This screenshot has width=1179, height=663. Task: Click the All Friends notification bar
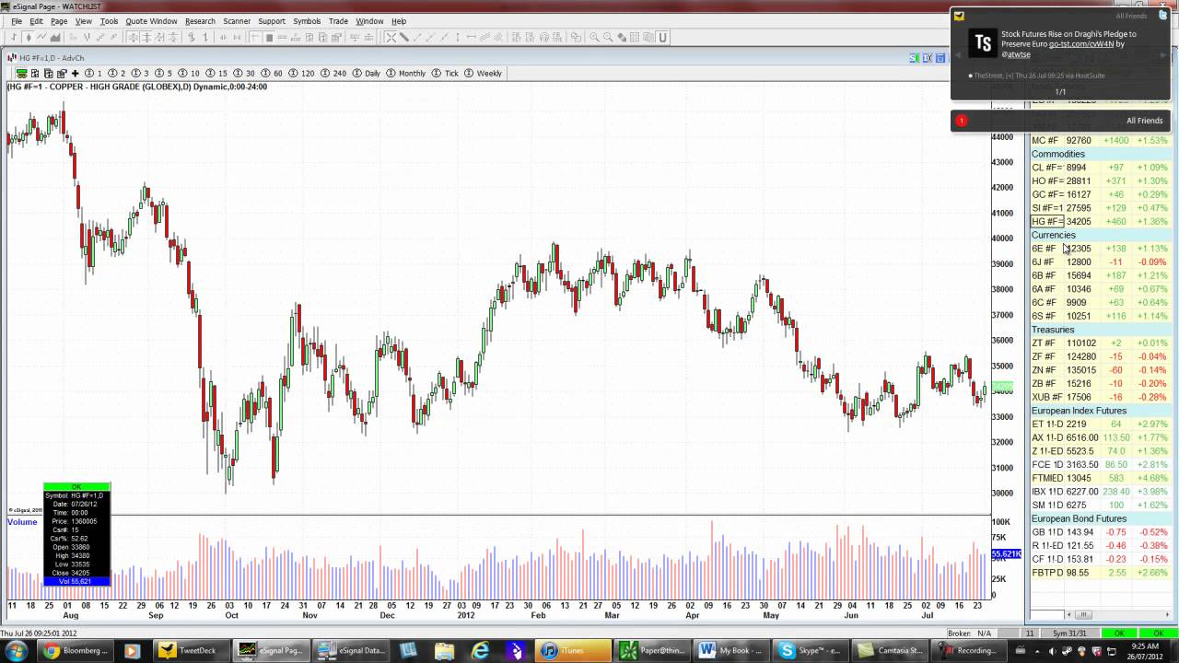[1060, 121]
